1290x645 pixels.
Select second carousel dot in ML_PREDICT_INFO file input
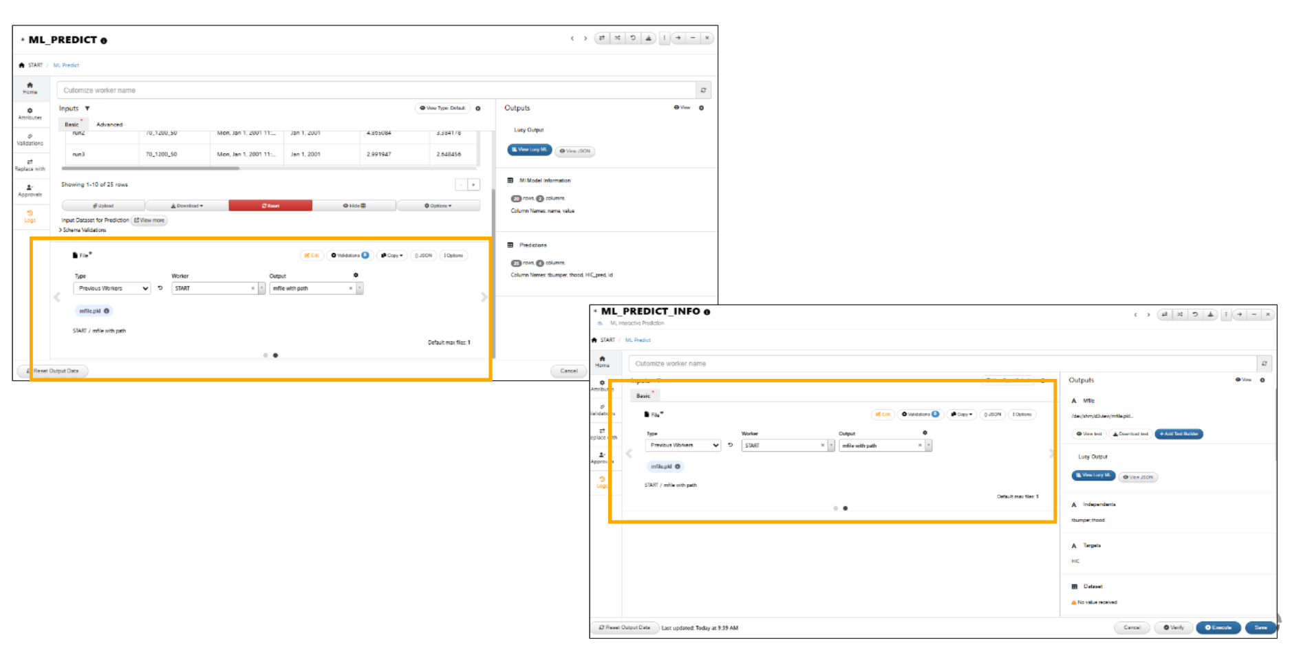(846, 508)
